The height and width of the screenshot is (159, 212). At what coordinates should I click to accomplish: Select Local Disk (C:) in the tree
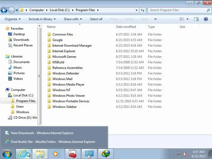21,95
